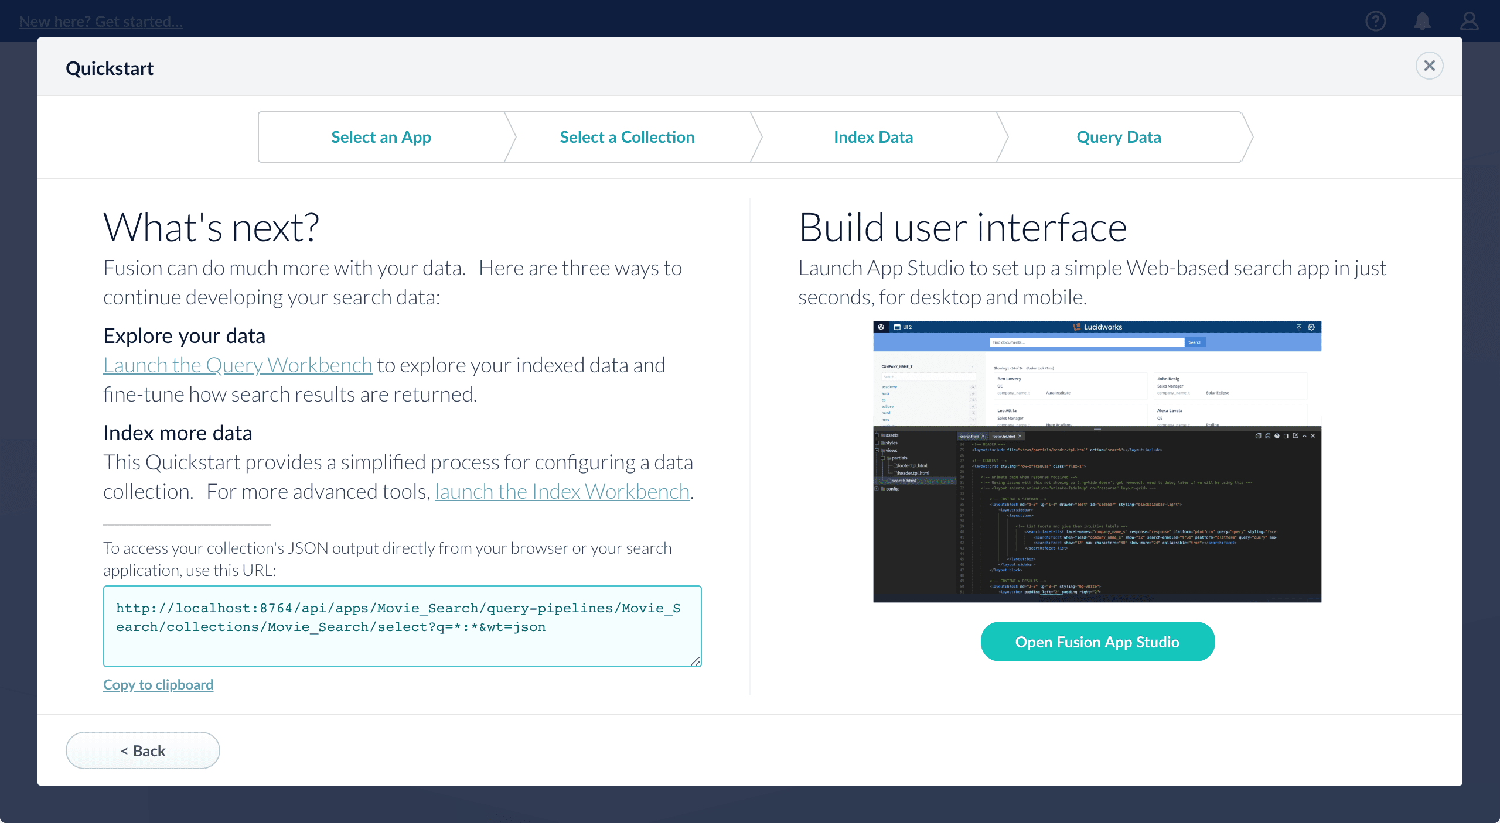Click Copy to clipboard link

coord(158,684)
